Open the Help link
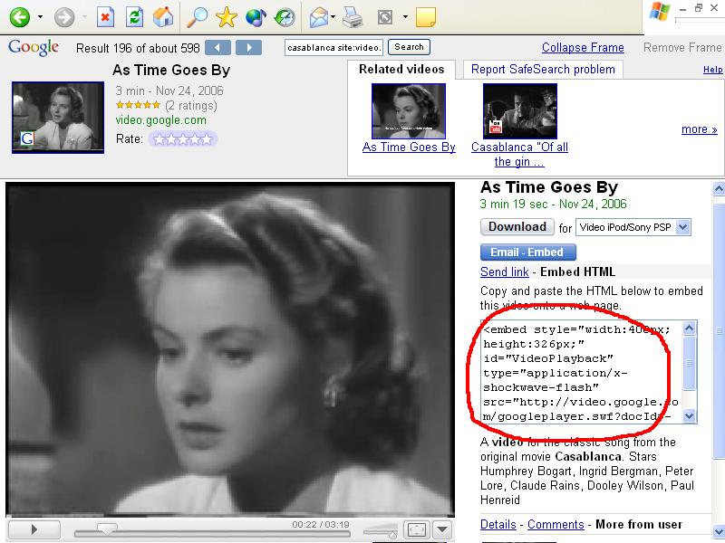This screenshot has height=543, width=725. pos(712,70)
